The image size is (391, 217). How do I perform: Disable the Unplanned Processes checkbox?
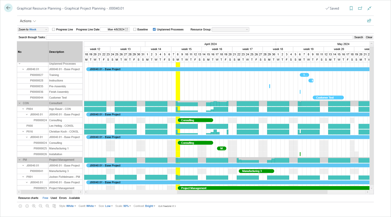(x=154, y=29)
